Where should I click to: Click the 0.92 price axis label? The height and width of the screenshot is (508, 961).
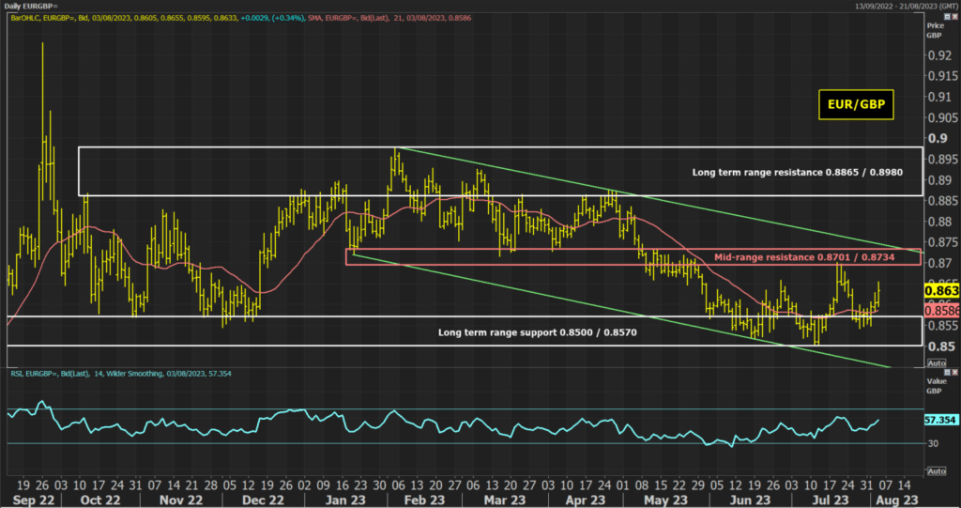[x=939, y=55]
